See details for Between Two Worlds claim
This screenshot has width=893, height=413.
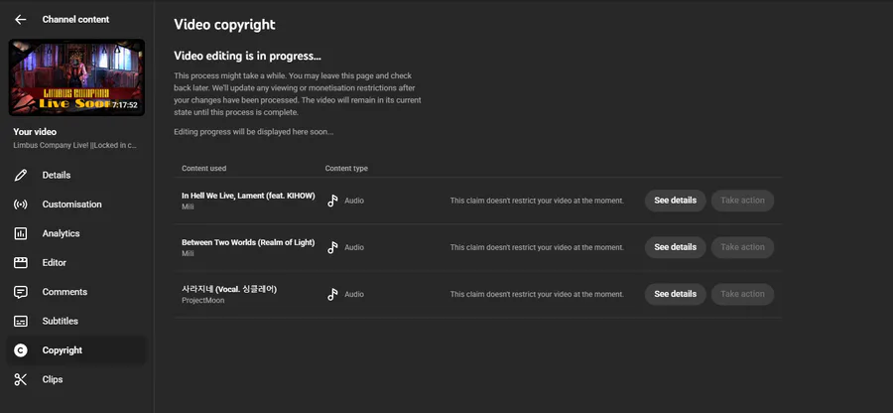click(675, 247)
